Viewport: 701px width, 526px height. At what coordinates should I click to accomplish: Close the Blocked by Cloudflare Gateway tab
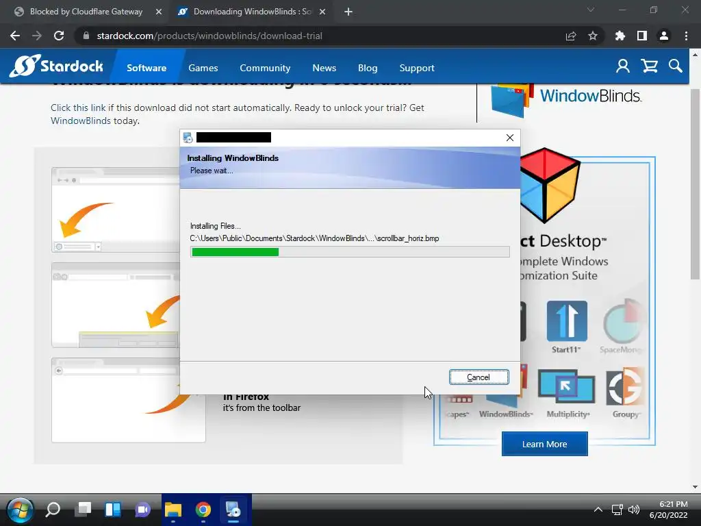point(159,12)
